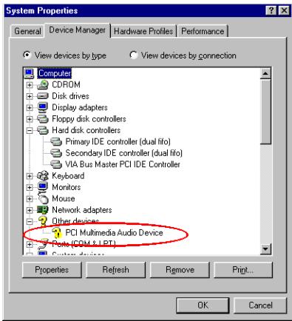Expand the Keyboard node

pyautogui.click(x=30, y=176)
